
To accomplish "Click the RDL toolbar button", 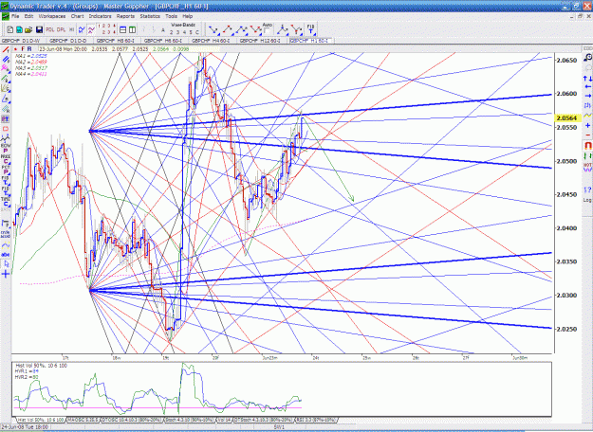I will pos(50,29).
